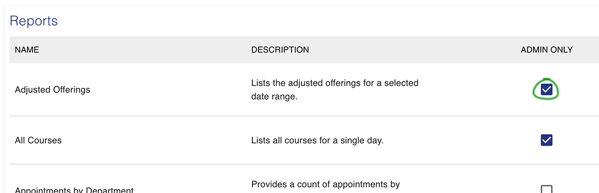Open the All Courses report
Screen dimensions: 599x193
(38, 140)
